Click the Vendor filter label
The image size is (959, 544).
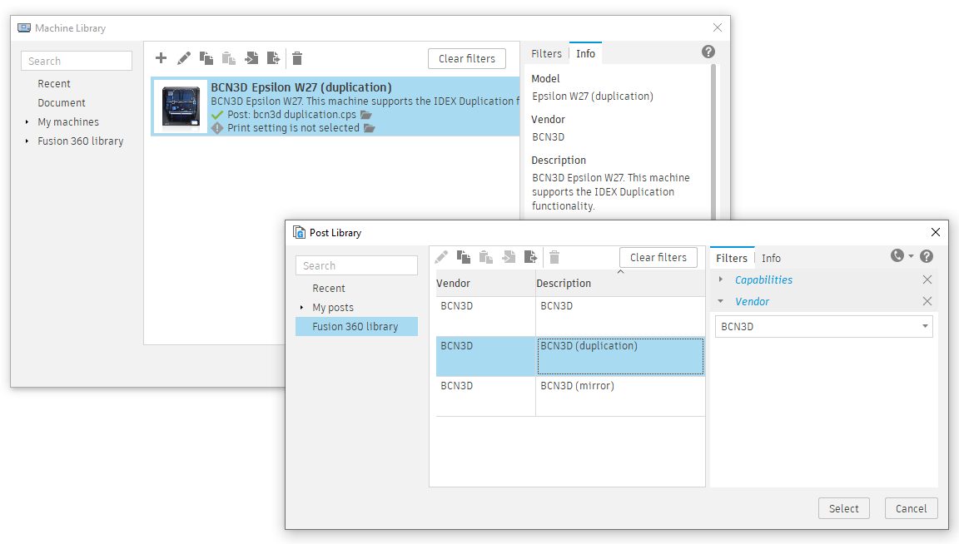pyautogui.click(x=752, y=301)
